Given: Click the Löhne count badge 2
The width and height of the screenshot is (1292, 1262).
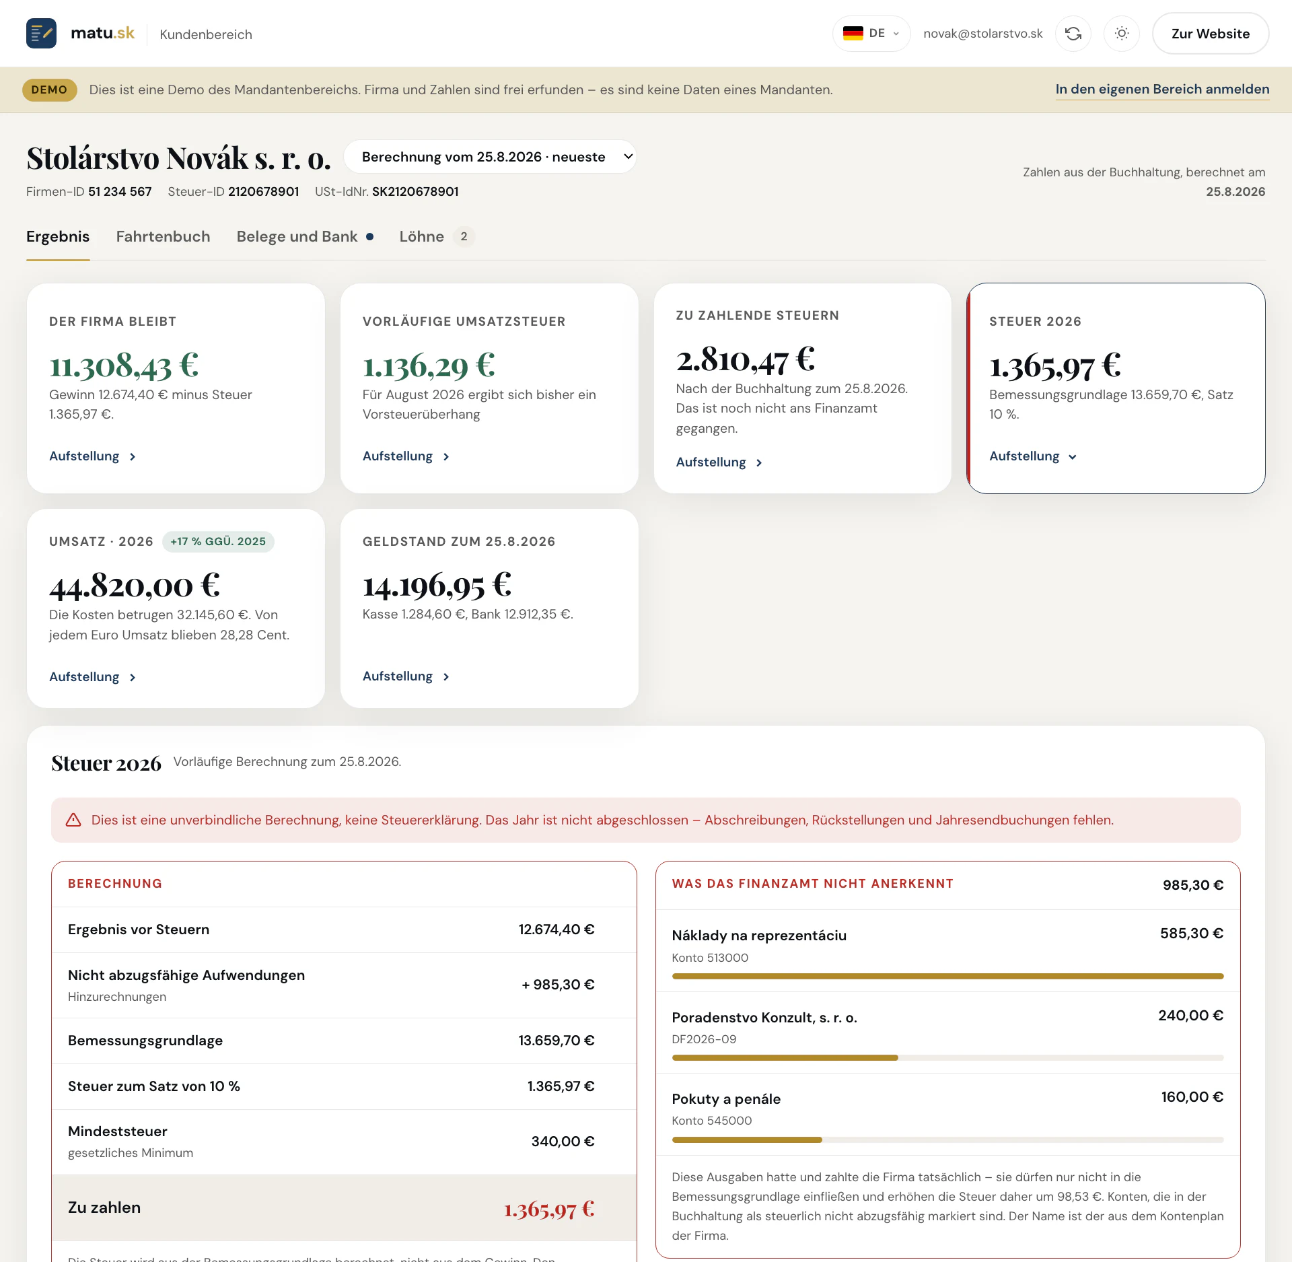Looking at the screenshot, I should pyautogui.click(x=464, y=236).
